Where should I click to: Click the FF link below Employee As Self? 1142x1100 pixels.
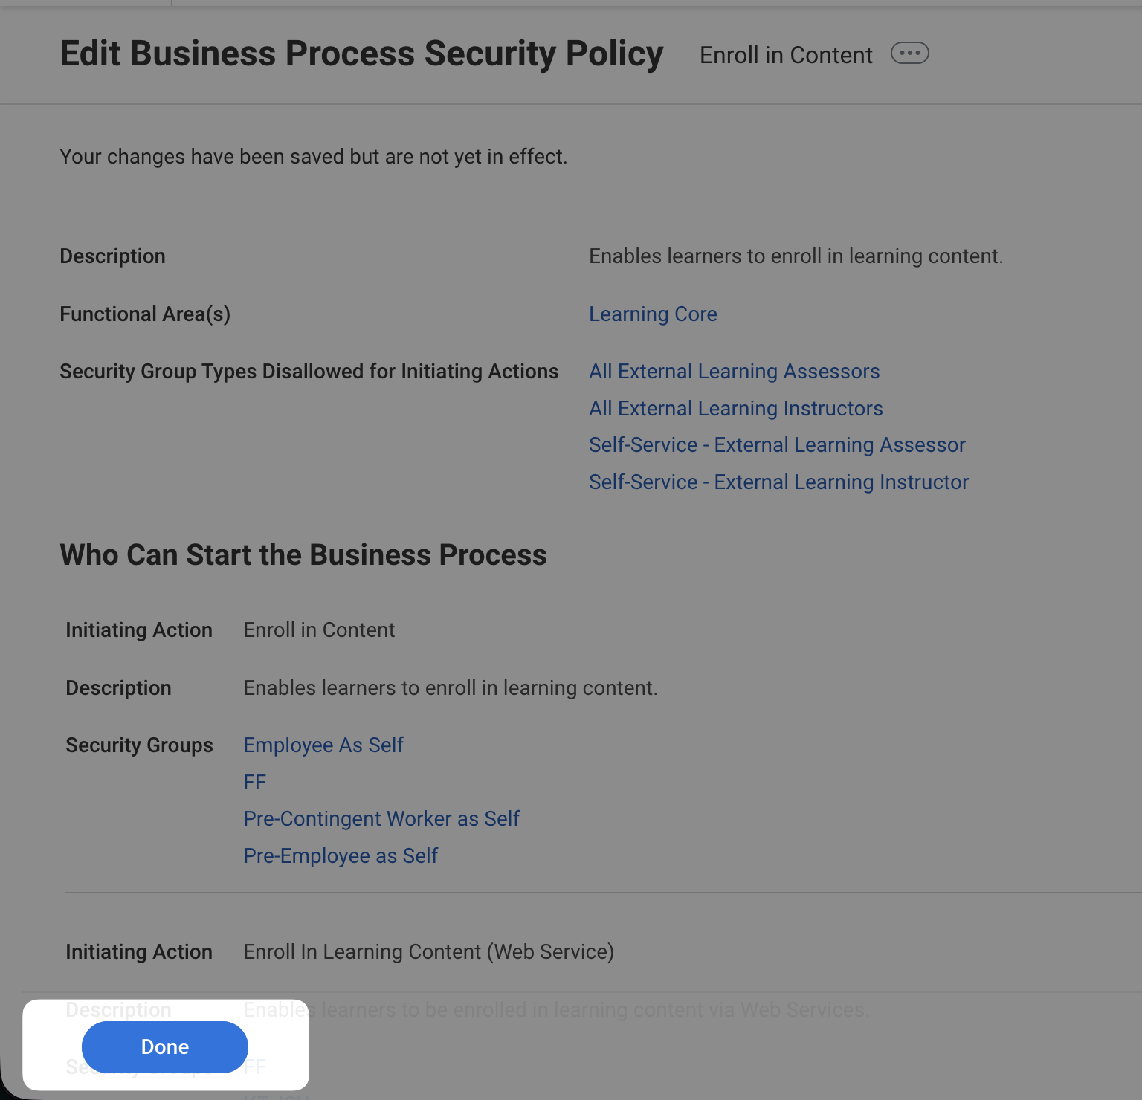coord(254,783)
